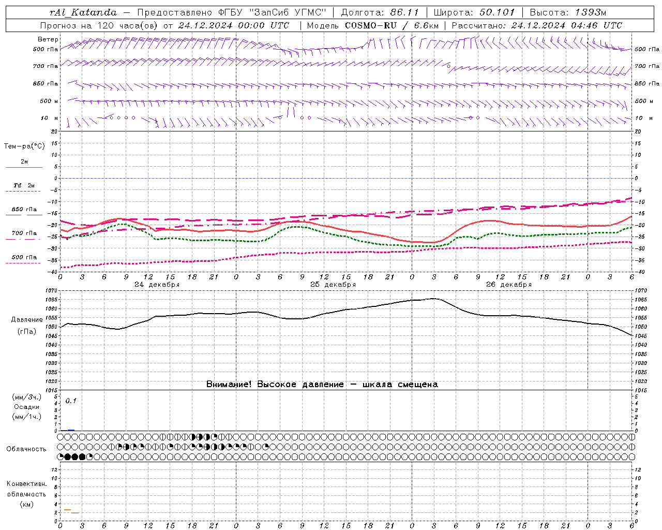Click the 850 гПа temperature legend entry
The height and width of the screenshot is (530, 662).
click(24, 210)
